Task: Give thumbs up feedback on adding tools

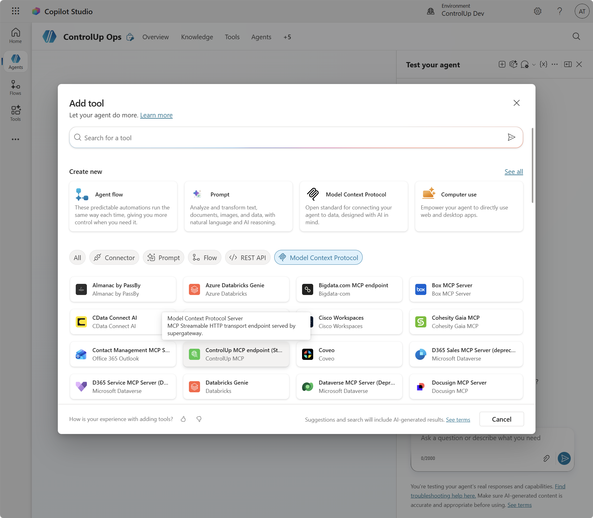Action: [x=183, y=419]
